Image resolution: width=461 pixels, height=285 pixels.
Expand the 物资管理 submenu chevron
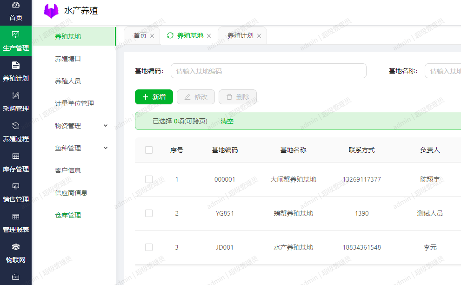point(106,126)
